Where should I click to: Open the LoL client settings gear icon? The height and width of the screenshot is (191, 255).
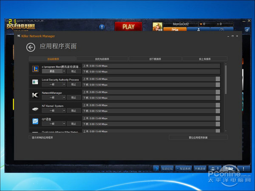(x=247, y=30)
